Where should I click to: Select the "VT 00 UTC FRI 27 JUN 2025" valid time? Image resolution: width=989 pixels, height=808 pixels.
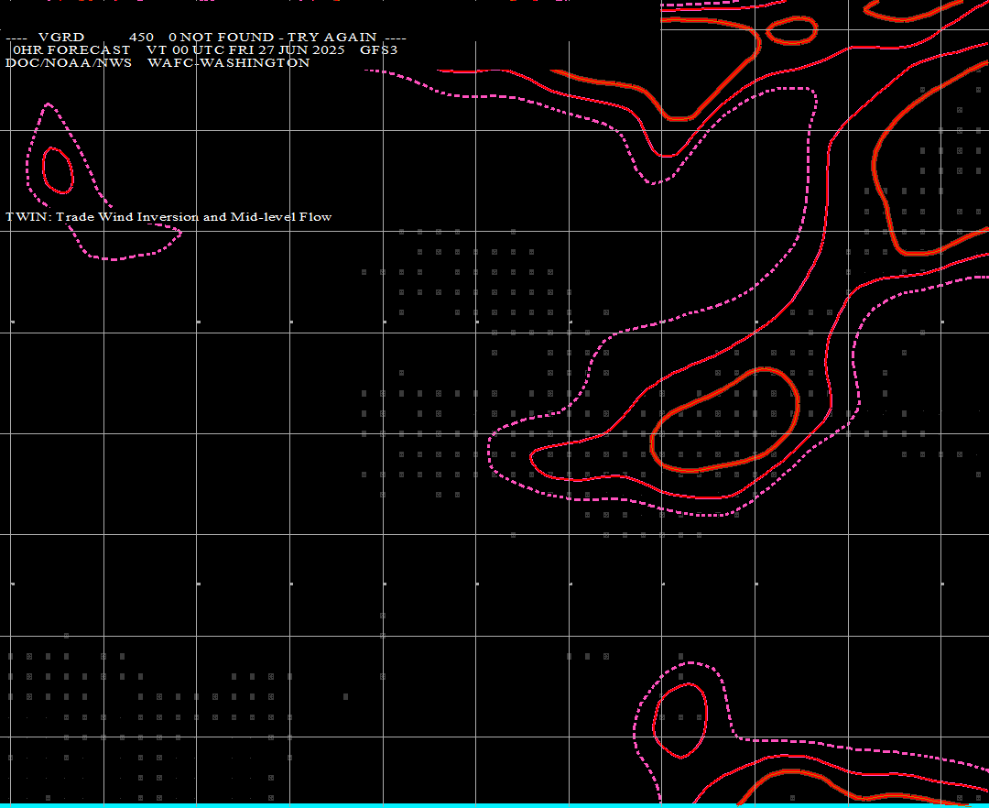[245, 49]
